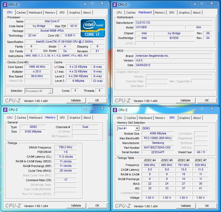The height and width of the screenshot is (212, 221).
Task: Click motherboard Model field W110ER
Action: pyautogui.click(x=160, y=27)
